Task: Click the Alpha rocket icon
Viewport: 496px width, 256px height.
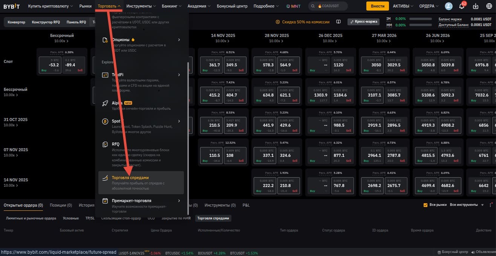Action: [x=106, y=103]
